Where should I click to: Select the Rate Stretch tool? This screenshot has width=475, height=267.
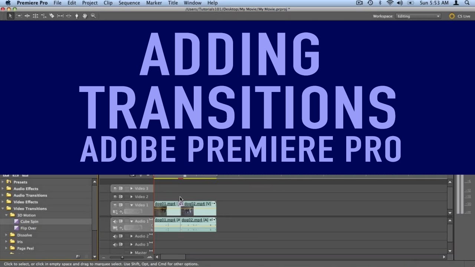click(43, 16)
